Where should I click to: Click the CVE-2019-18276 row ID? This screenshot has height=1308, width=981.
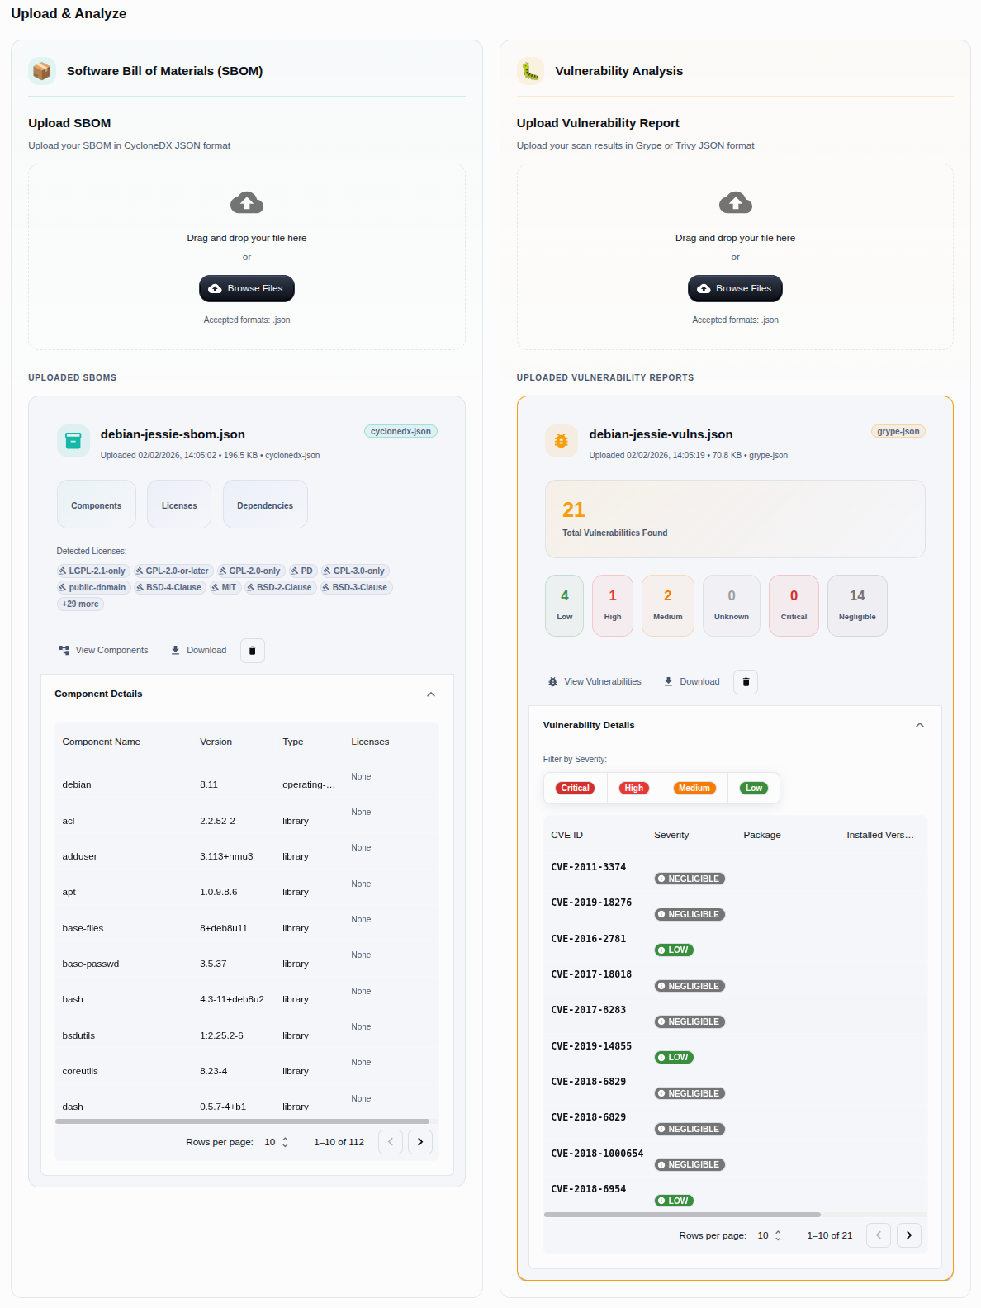pos(591,903)
